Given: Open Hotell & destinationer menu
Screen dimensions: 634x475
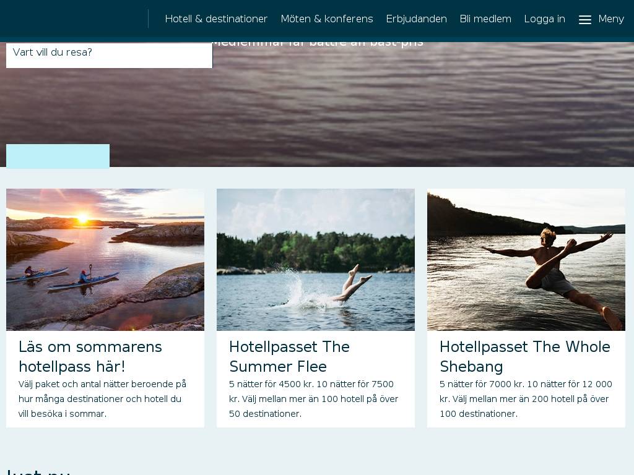Looking at the screenshot, I should 216,19.
